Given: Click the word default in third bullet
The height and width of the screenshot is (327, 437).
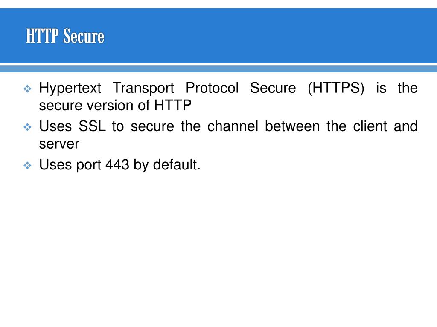Looking at the screenshot, I should click(175, 165).
